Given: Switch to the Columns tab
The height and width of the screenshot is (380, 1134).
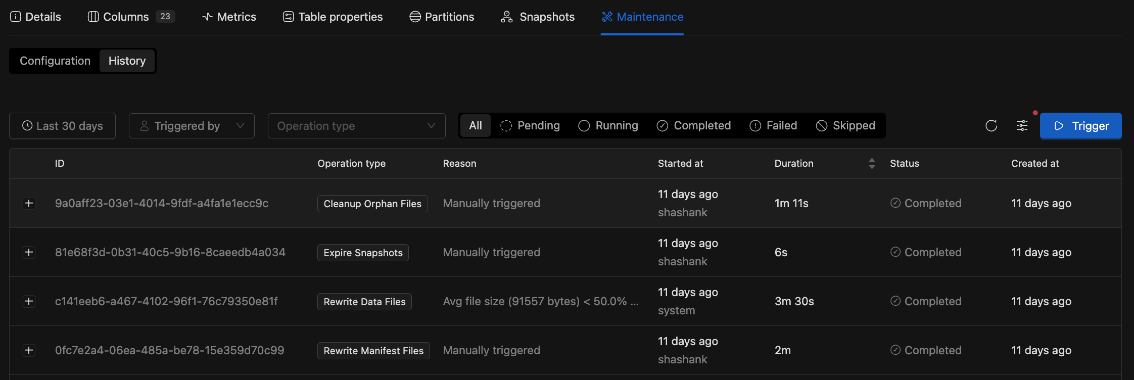Looking at the screenshot, I should coord(131,17).
